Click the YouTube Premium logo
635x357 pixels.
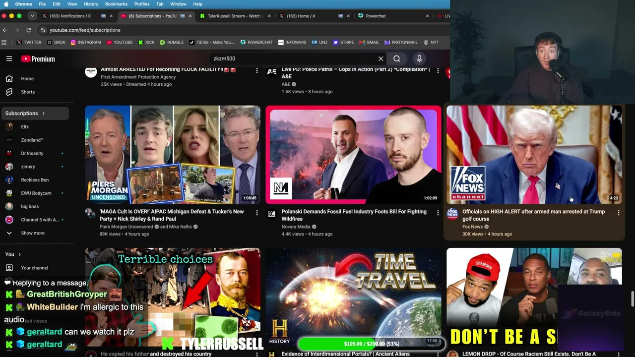38,59
